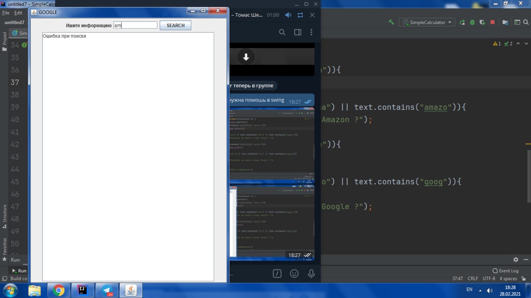Click line number 37 in editor gutter
Screen dimensions: 531x298
pos(15,82)
